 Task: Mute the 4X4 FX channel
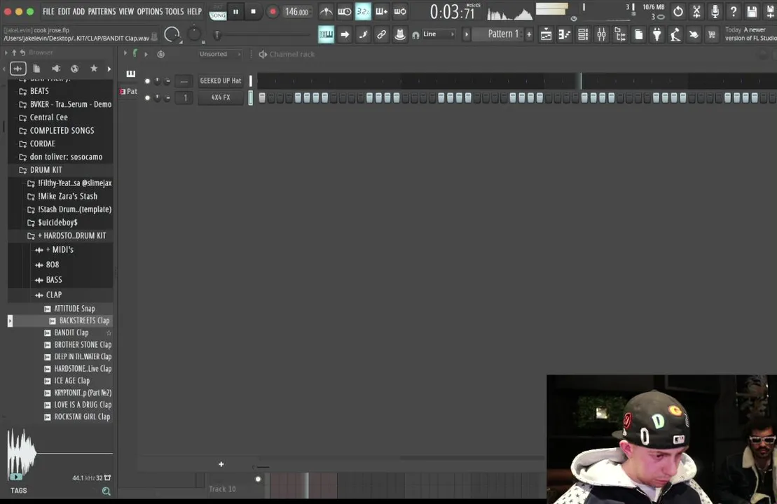point(147,98)
